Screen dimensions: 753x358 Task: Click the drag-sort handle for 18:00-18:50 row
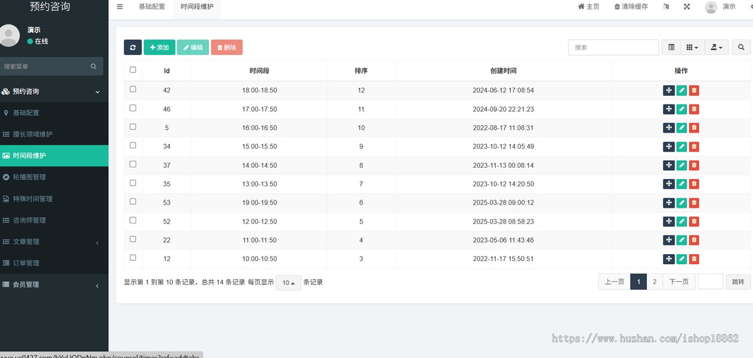point(669,91)
